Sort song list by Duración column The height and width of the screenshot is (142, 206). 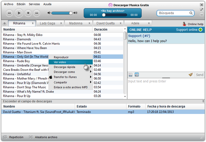pyautogui.click(x=108, y=29)
